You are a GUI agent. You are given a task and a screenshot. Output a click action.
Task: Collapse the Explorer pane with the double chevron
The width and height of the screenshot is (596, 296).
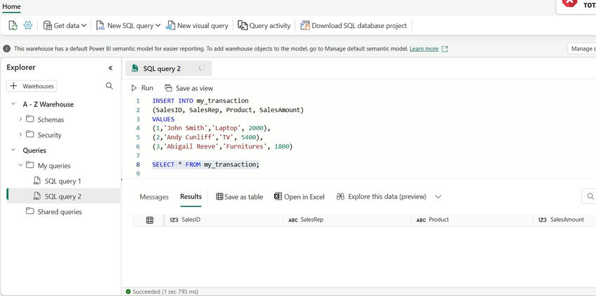110,68
